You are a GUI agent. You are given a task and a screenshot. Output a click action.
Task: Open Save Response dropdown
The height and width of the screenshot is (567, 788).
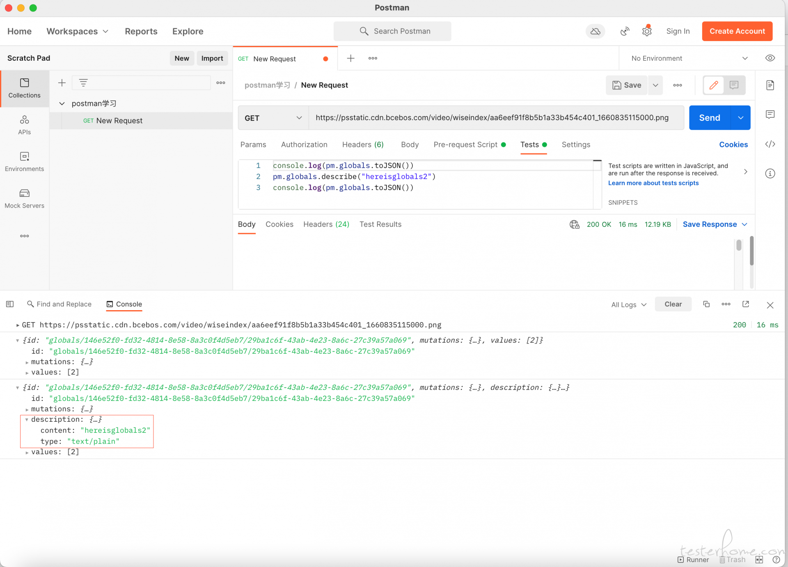715,224
